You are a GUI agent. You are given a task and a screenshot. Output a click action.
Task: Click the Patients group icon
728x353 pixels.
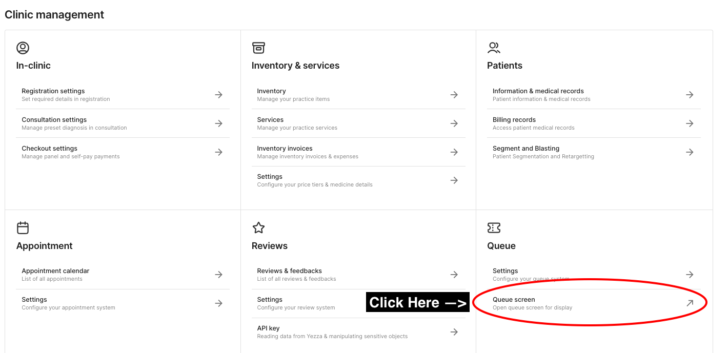click(x=494, y=48)
